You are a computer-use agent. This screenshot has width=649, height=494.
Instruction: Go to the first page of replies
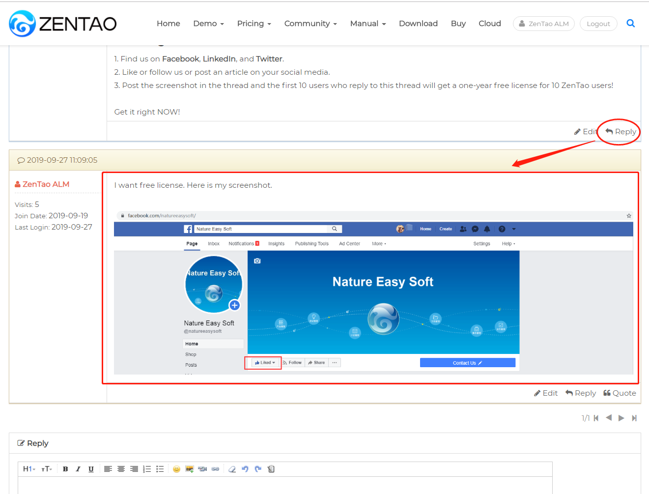[x=596, y=418]
